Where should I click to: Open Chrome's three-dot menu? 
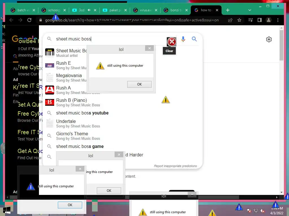278,20
